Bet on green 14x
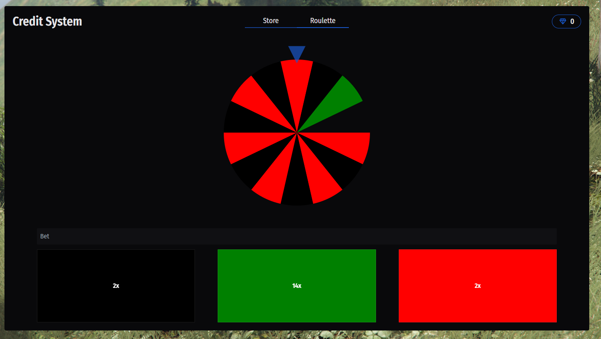601x339 pixels. point(297,286)
